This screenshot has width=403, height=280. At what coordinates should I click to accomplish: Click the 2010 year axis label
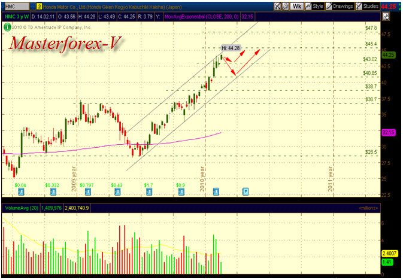(202, 178)
